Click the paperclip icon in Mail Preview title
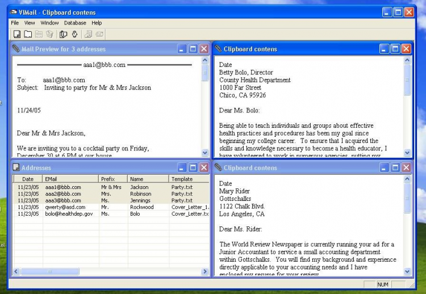The width and height of the screenshot is (426, 294). click(16, 49)
